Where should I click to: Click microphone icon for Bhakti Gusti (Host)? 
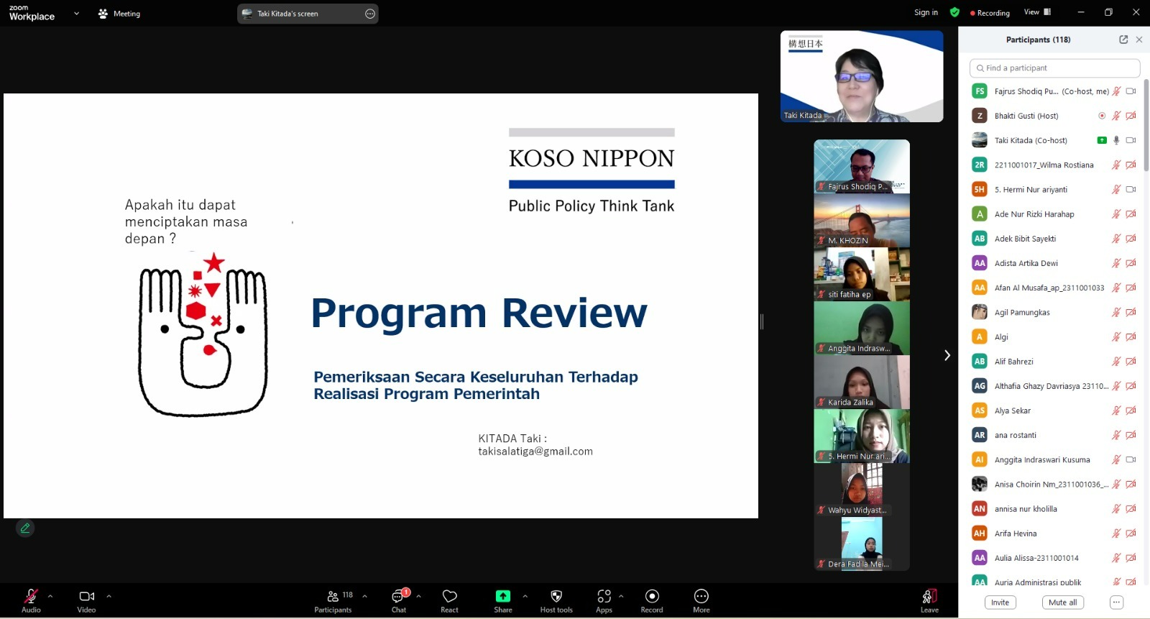1116,116
